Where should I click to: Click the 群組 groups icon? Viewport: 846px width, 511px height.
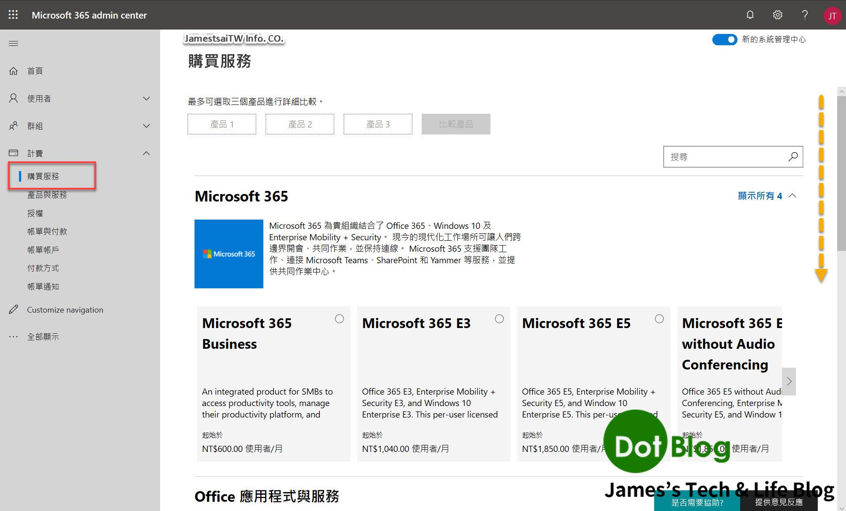click(x=14, y=126)
